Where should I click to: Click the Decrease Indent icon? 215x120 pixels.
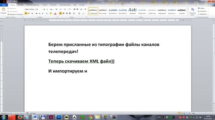[x=74, y=9]
